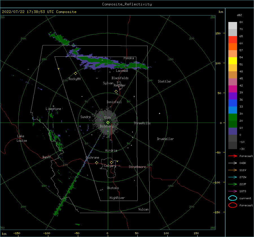Select the magenta 39-42 dBZ swatch
This screenshot has height=237, width=254.
233,89
